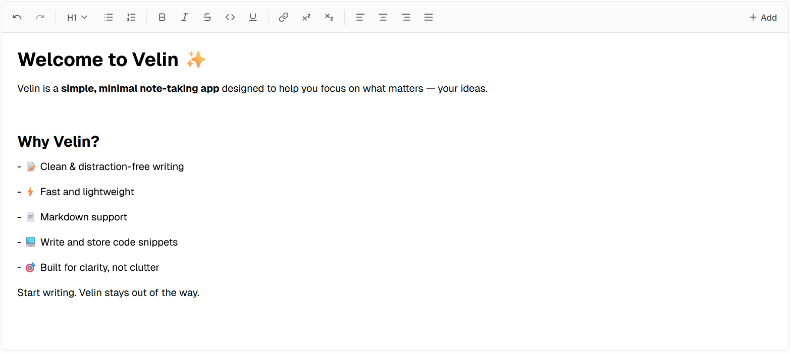Apply subscript formatting
The height and width of the screenshot is (354, 791).
329,17
